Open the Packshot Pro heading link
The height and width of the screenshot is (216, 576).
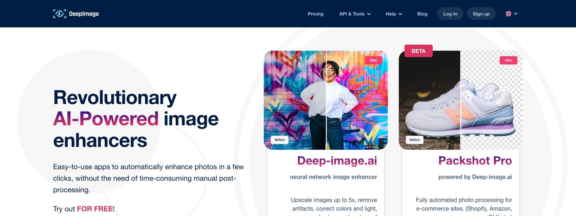(475, 161)
